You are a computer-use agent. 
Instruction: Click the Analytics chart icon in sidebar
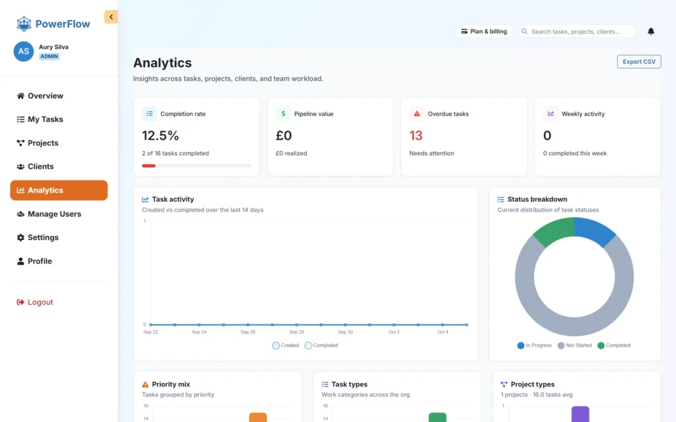20,190
